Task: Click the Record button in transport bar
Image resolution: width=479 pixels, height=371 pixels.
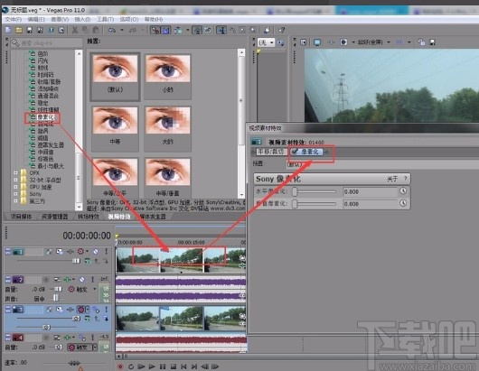Action: pyautogui.click(x=120, y=366)
